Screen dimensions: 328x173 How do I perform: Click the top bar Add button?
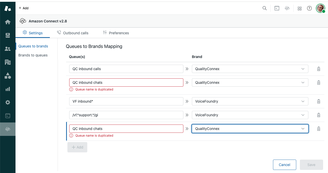coord(24,8)
